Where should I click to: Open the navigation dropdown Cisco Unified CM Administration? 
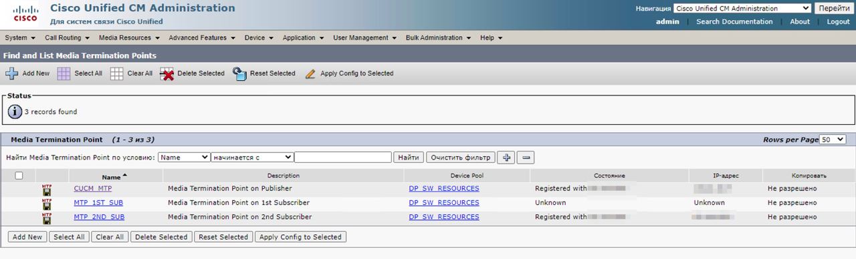point(742,9)
